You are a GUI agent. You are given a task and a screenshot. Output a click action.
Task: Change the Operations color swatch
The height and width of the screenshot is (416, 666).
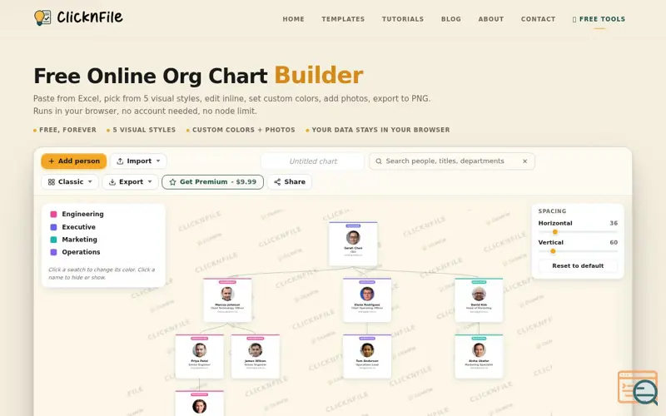click(53, 252)
